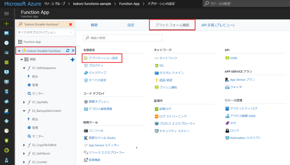Click refresh icon beside kokoni-Durable-functions

[x=68, y=51]
